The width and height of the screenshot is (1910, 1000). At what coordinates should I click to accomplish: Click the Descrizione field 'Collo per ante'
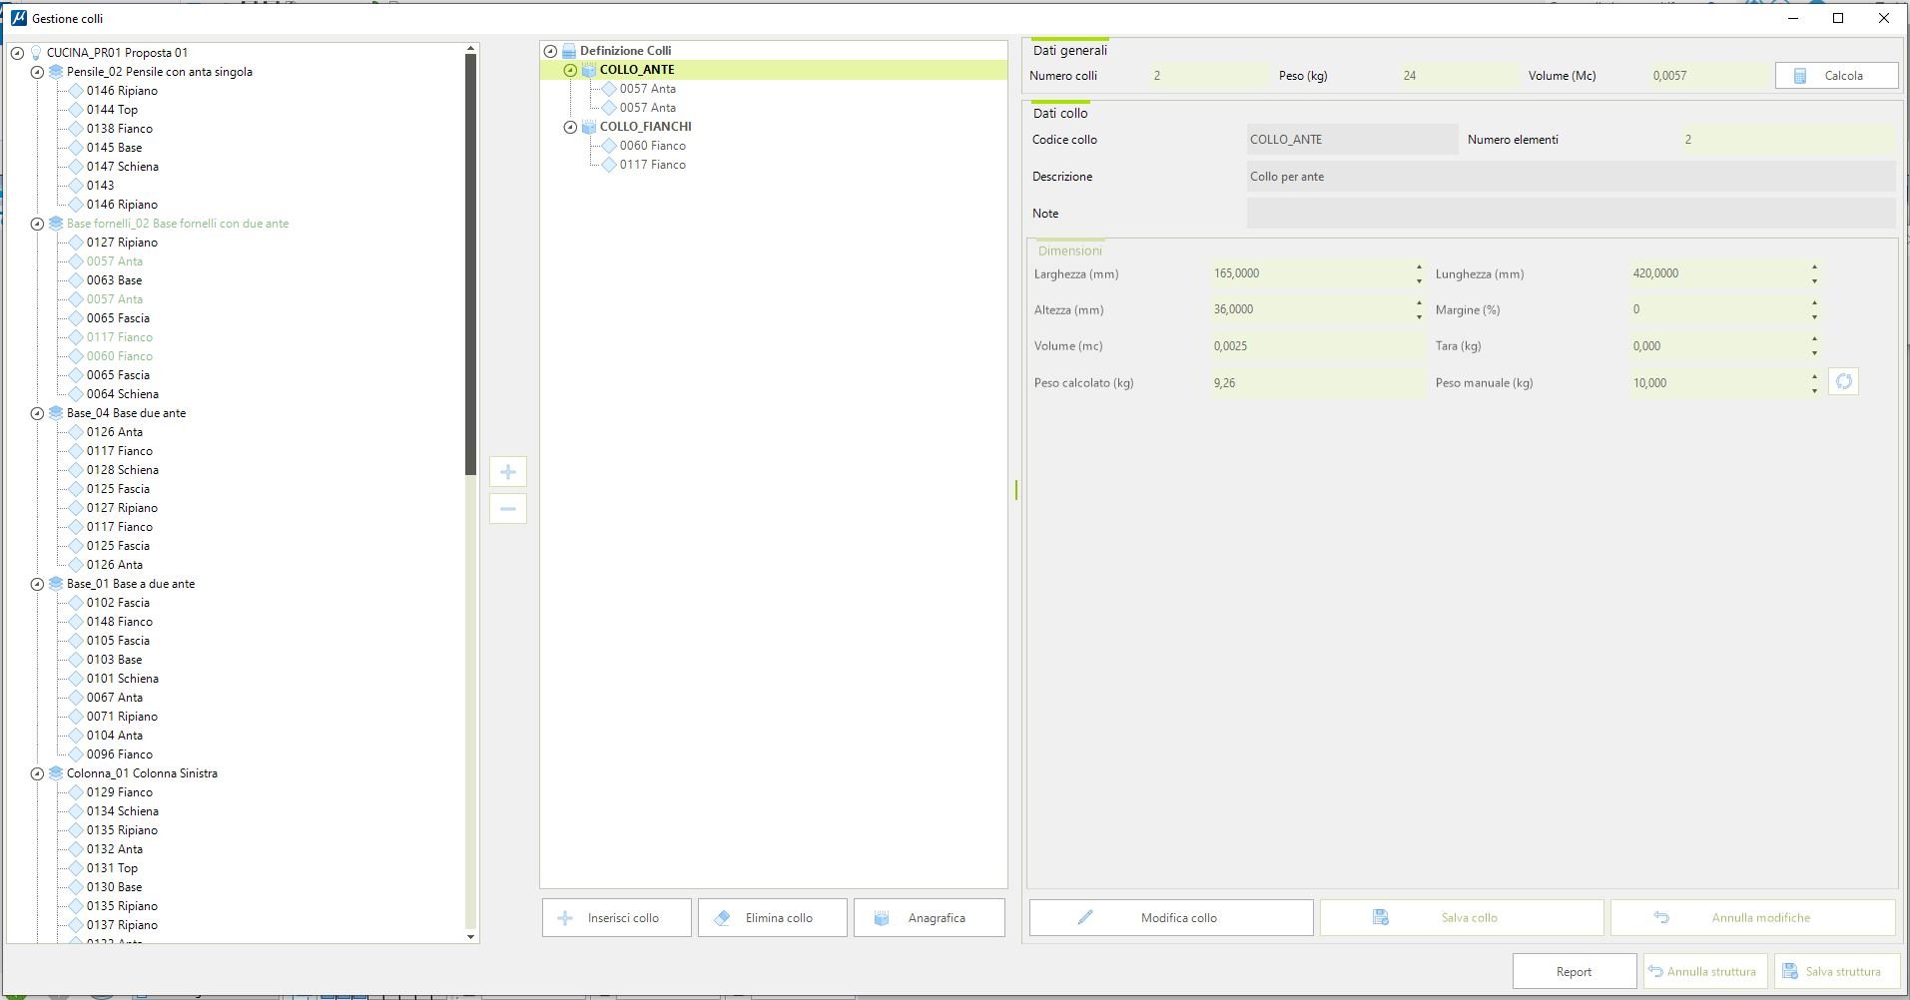1571,177
